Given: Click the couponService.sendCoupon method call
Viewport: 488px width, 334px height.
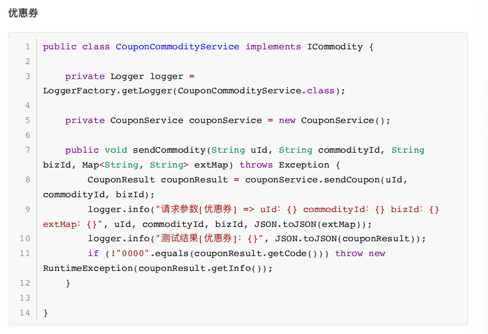Looking at the screenshot, I should 312,180.
